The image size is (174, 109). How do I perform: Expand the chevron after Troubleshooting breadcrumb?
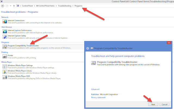point(73,6)
